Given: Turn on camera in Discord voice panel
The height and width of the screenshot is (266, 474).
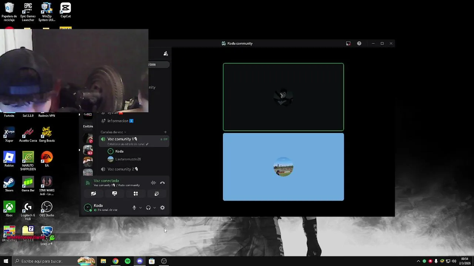Looking at the screenshot, I should pos(93,194).
